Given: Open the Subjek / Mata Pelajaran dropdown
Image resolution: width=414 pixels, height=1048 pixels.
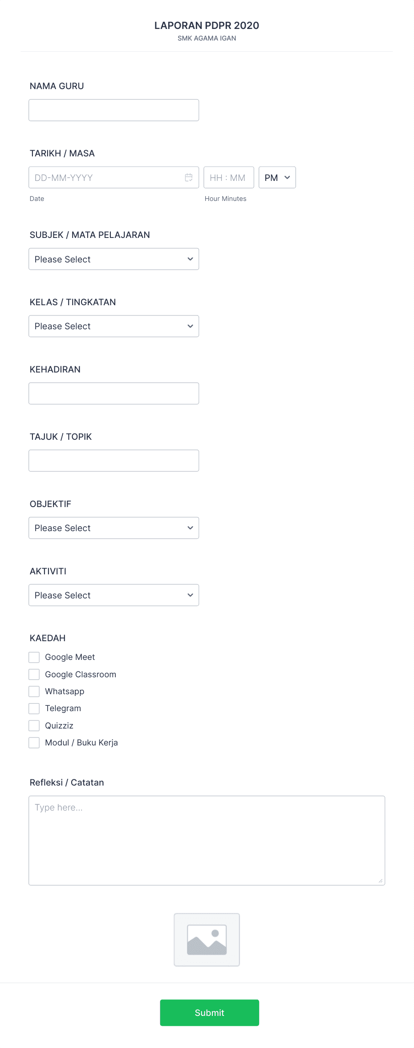Looking at the screenshot, I should point(114,259).
